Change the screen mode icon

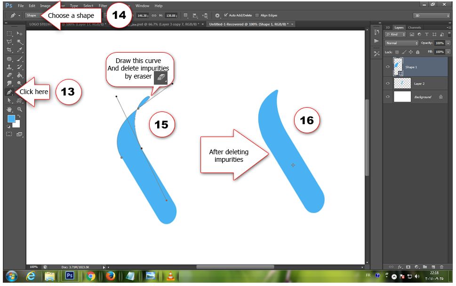click(x=19, y=134)
